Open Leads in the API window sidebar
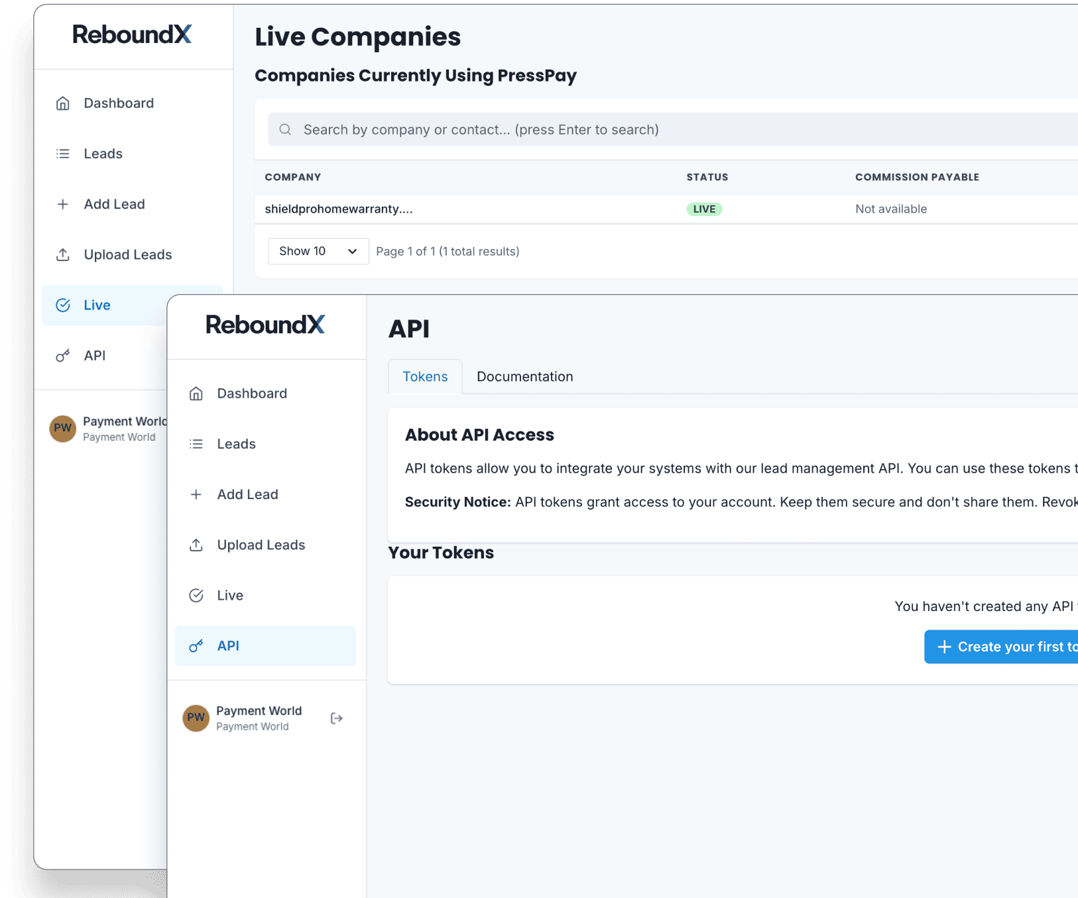The width and height of the screenshot is (1078, 898). pos(265,444)
